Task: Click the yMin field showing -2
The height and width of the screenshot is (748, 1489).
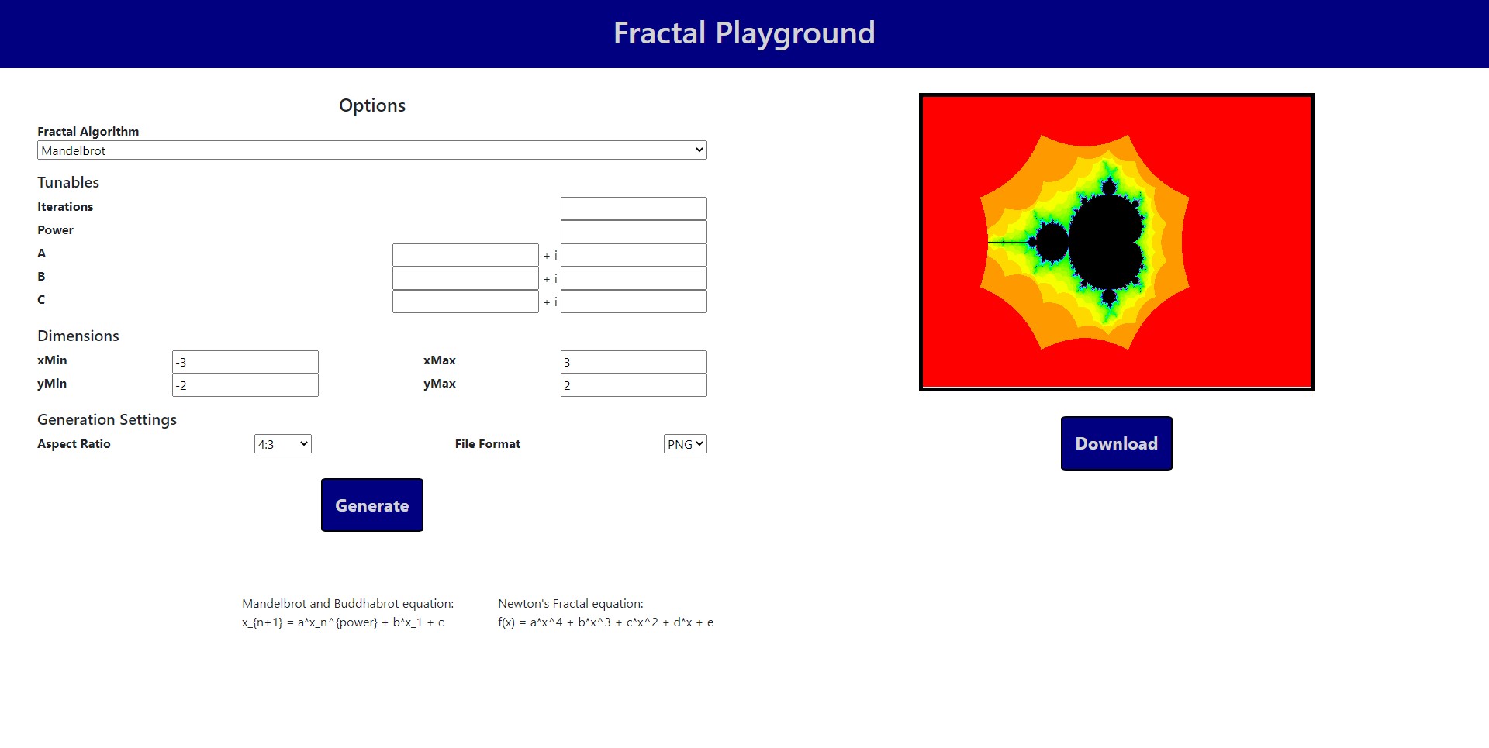Action: coord(245,385)
